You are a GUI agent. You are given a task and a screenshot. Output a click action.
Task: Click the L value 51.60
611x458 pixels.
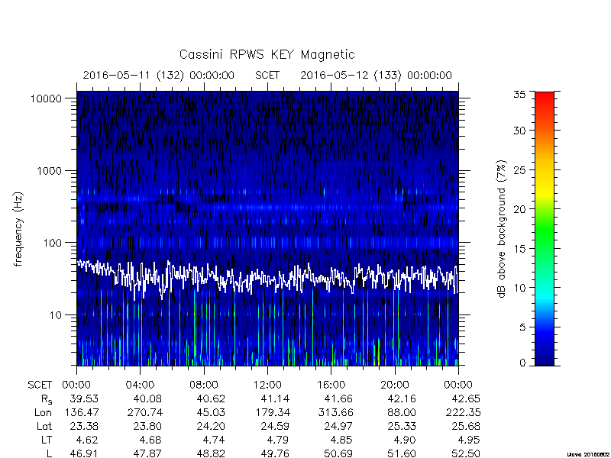pos(402,453)
